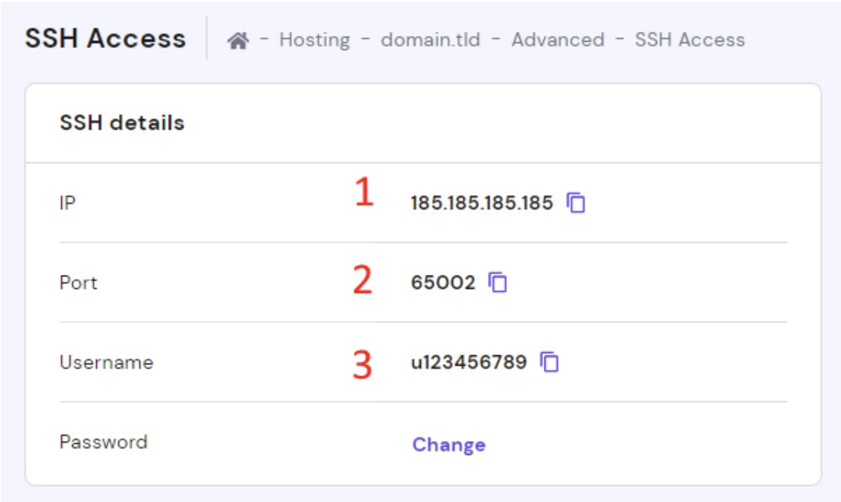
Task: Click the IP address value text
Action: (x=481, y=203)
